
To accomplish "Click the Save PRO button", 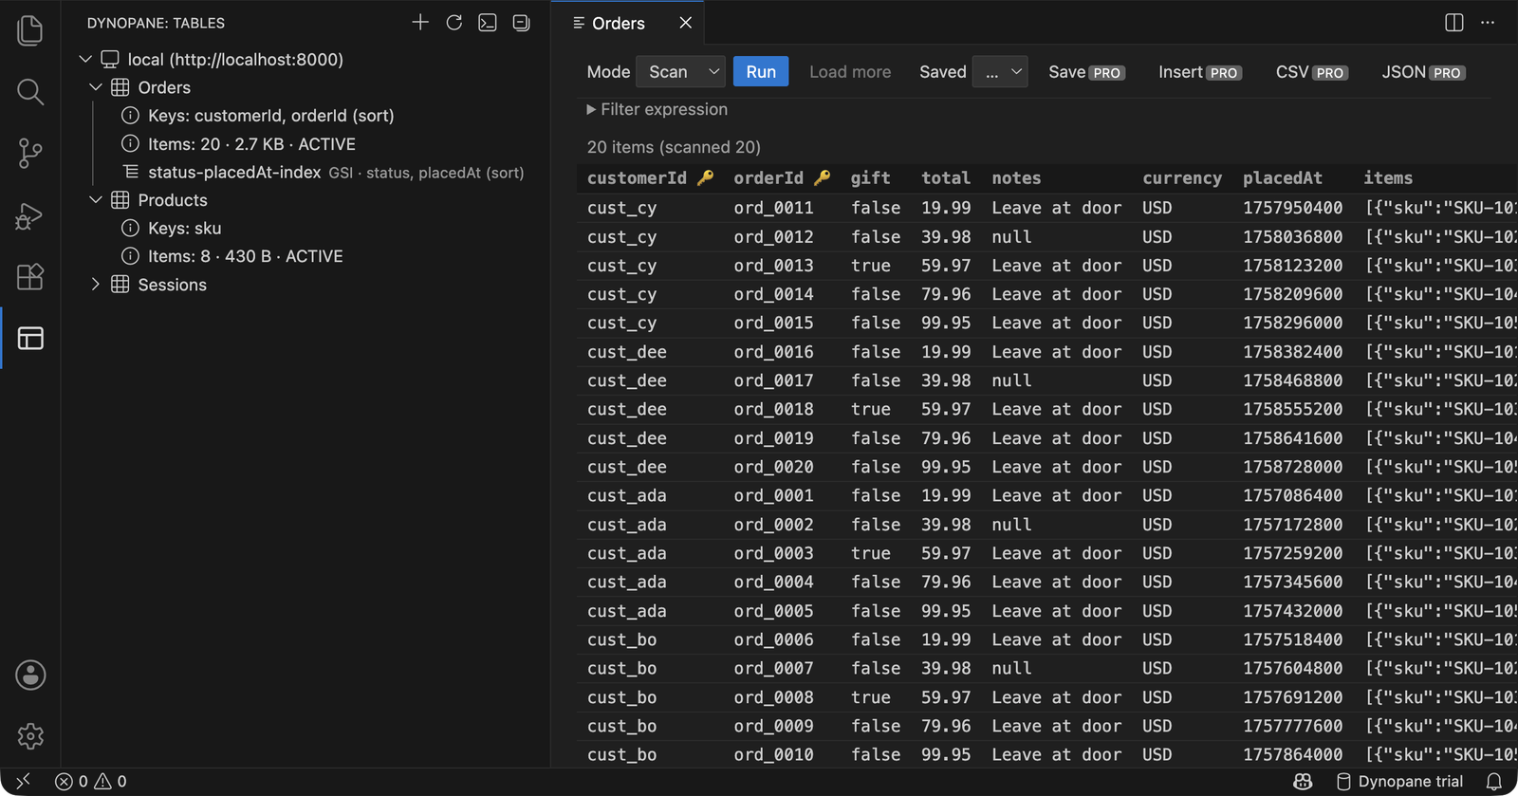I will 1086,72.
